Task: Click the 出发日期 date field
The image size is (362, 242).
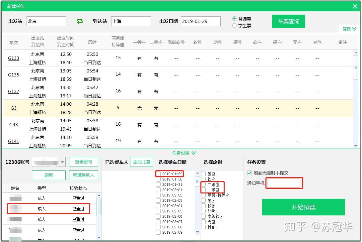Action: [x=200, y=21]
